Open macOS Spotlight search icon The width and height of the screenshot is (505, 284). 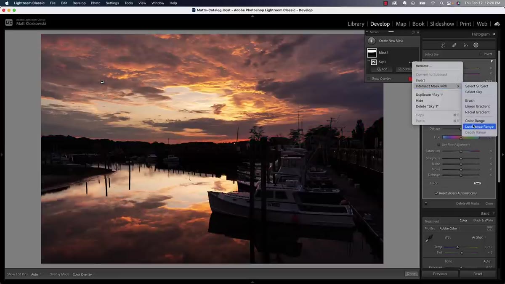443,3
